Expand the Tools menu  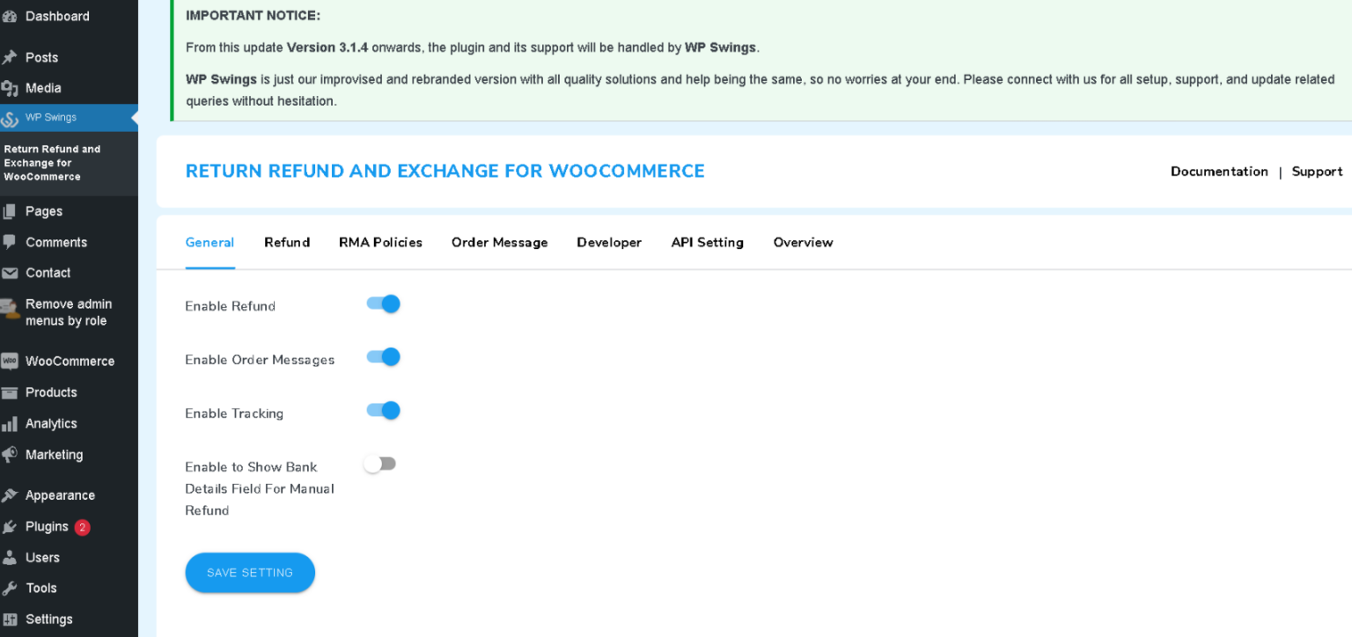[40, 588]
